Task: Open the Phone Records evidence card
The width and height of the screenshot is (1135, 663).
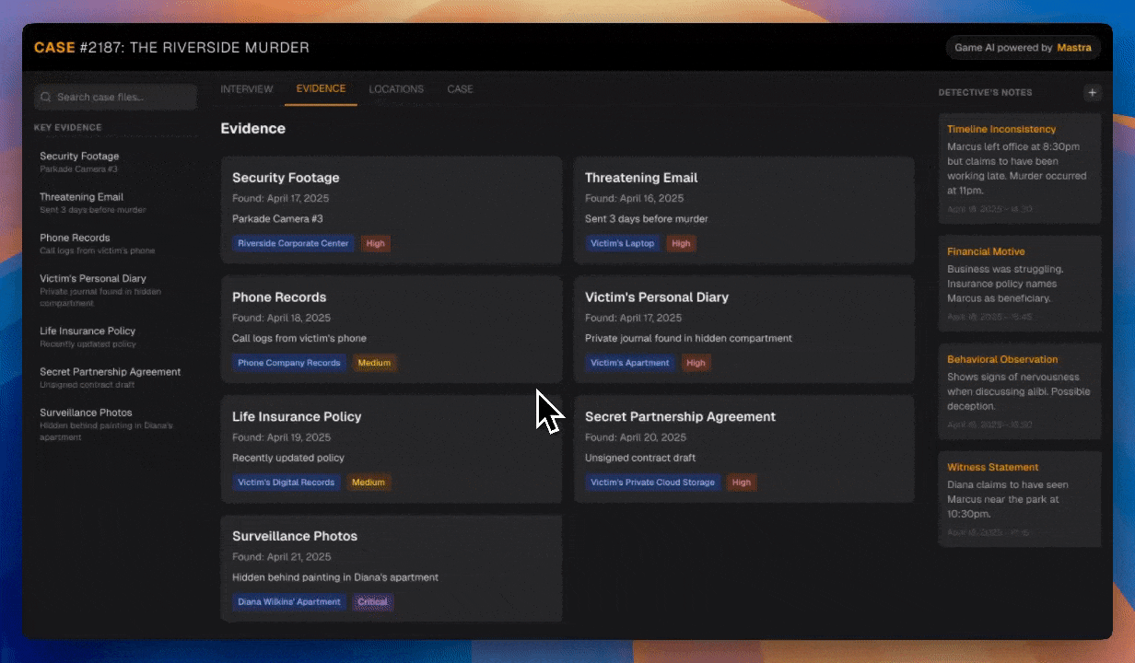Action: click(x=391, y=329)
